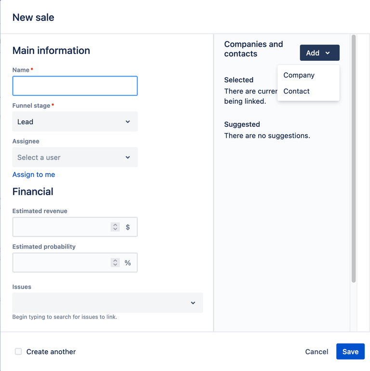Choose Company from the Add menu
The height and width of the screenshot is (371, 370).
pos(299,75)
